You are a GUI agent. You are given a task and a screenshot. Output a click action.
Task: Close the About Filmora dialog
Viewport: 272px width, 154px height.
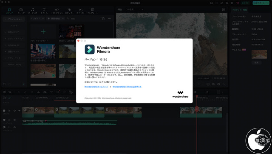(x=78, y=41)
